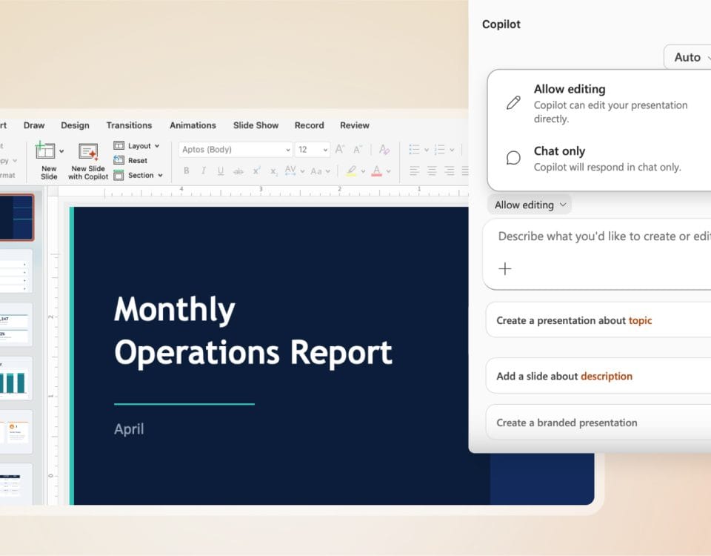Click the Increase Font Size icon
Viewport: 711px width, 556px height.
click(340, 150)
